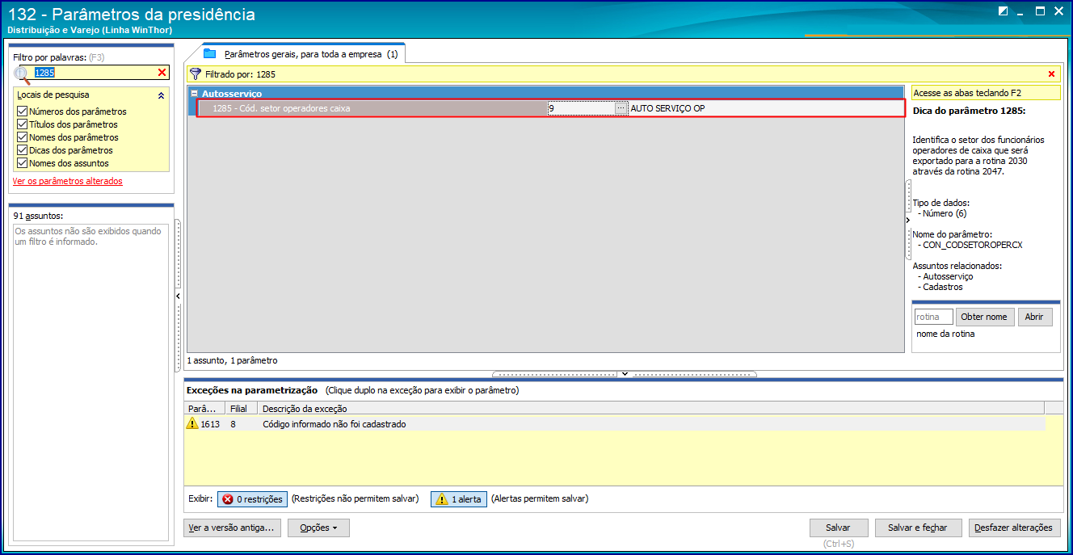This screenshot has height=555, width=1073.
Task: Collapse the right tip panel with the splitter arrow
Action: 907,219
